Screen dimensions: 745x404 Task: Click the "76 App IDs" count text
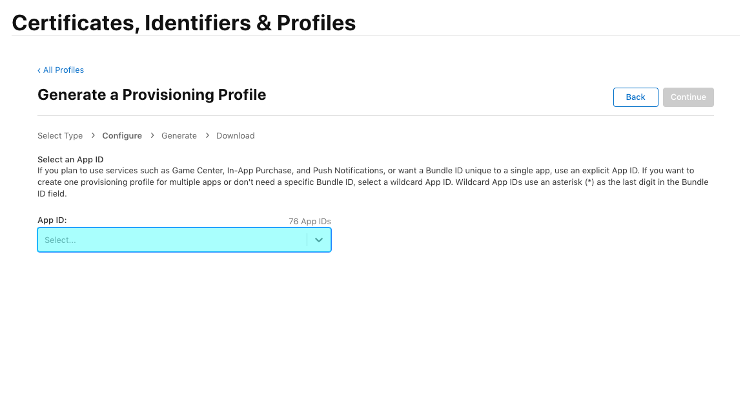[309, 222]
